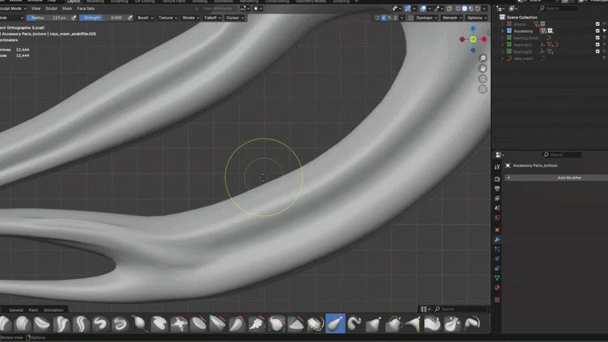Toggle show gizmo button in header

click(408, 8)
